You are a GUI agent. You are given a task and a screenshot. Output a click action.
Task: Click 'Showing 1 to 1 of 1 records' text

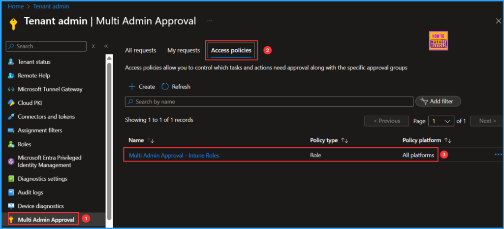159,120
